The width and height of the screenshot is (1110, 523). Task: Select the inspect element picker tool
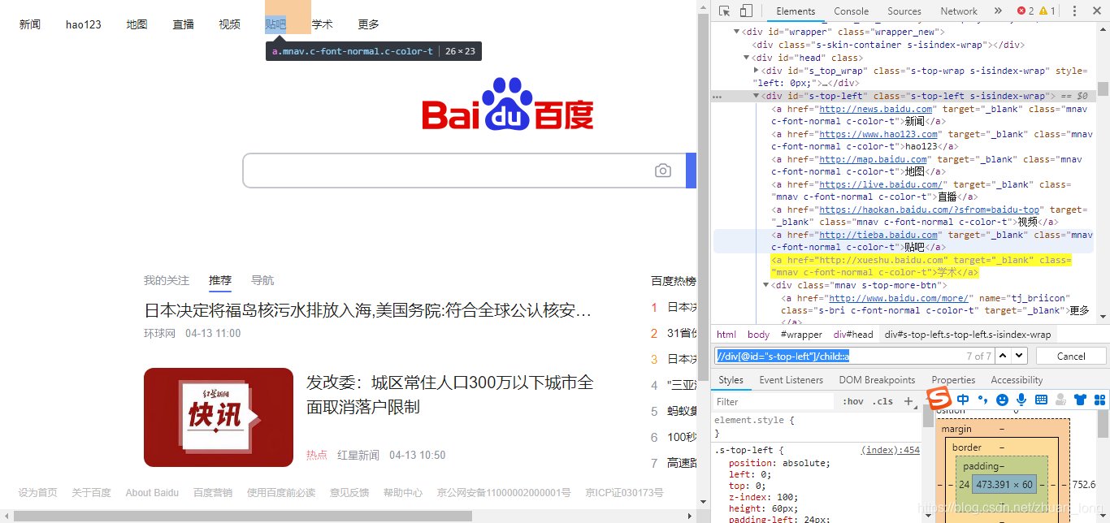pyautogui.click(x=725, y=11)
